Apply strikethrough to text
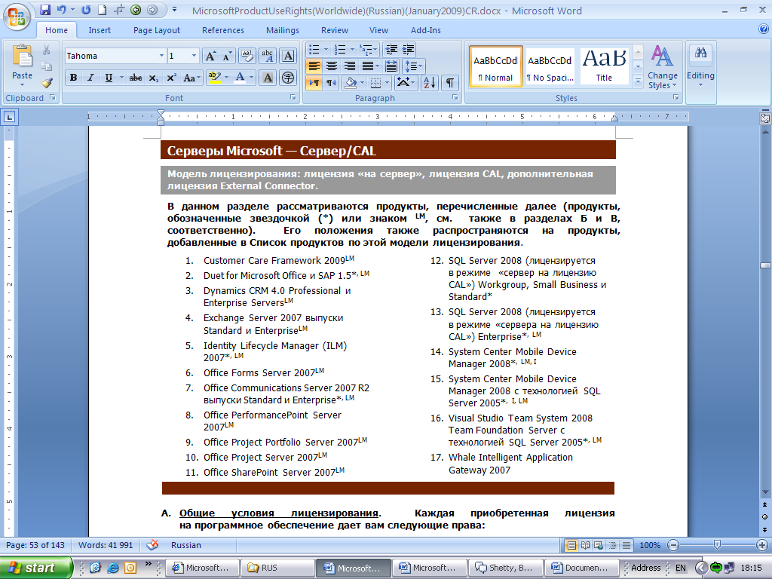The height and width of the screenshot is (579, 772). pyautogui.click(x=136, y=78)
